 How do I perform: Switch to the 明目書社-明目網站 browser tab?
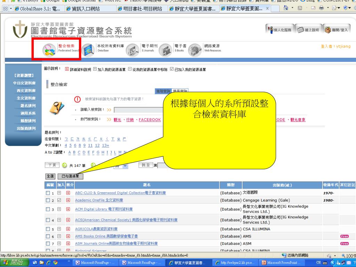tap(143, 9)
